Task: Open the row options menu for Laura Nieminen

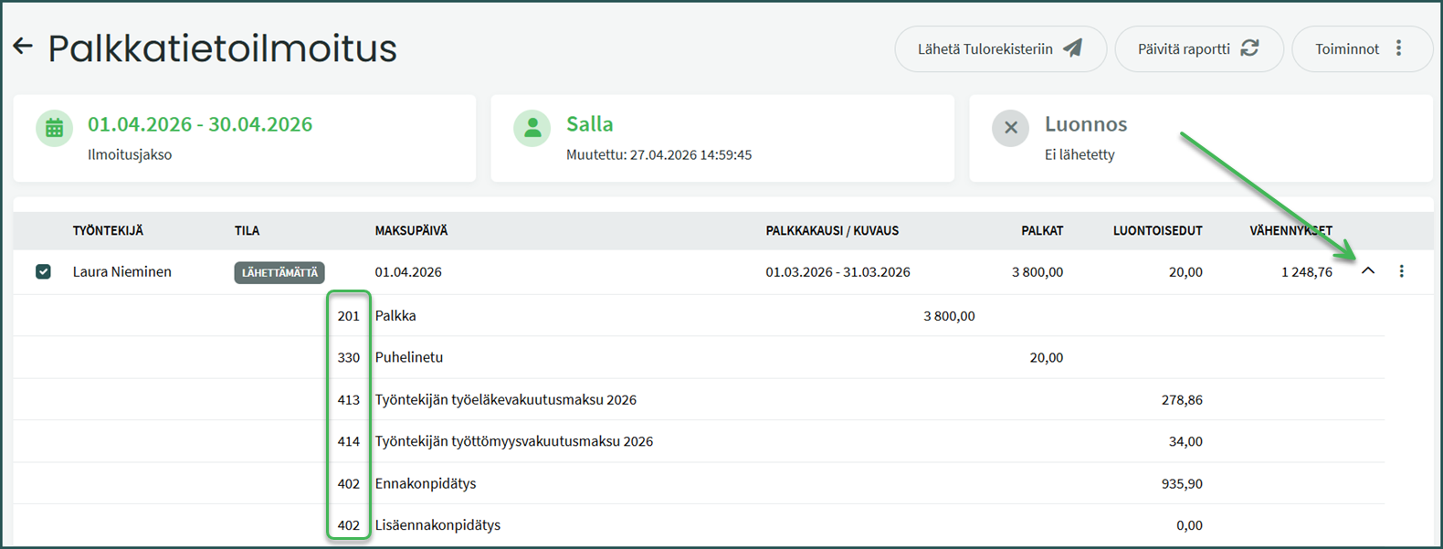Action: click(1401, 271)
